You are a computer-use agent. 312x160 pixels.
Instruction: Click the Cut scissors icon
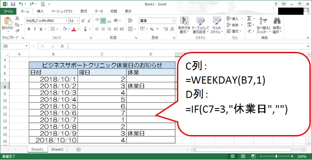[17, 19]
